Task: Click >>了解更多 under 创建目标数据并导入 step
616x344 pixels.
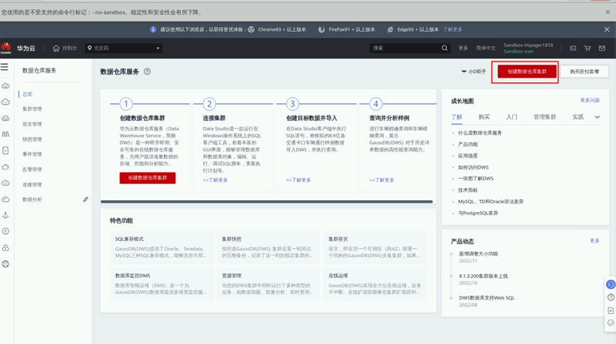Action: (298, 180)
